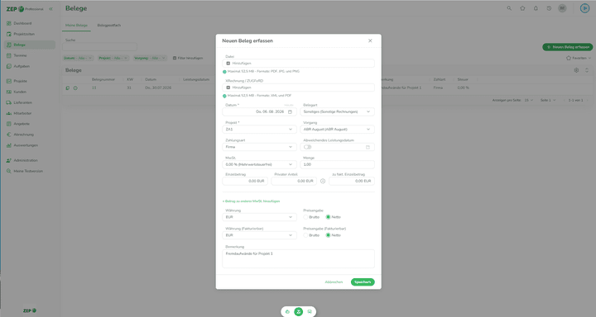This screenshot has width=596, height=317.
Task: Open Meine Testversion in sidebar
Action: (x=28, y=171)
